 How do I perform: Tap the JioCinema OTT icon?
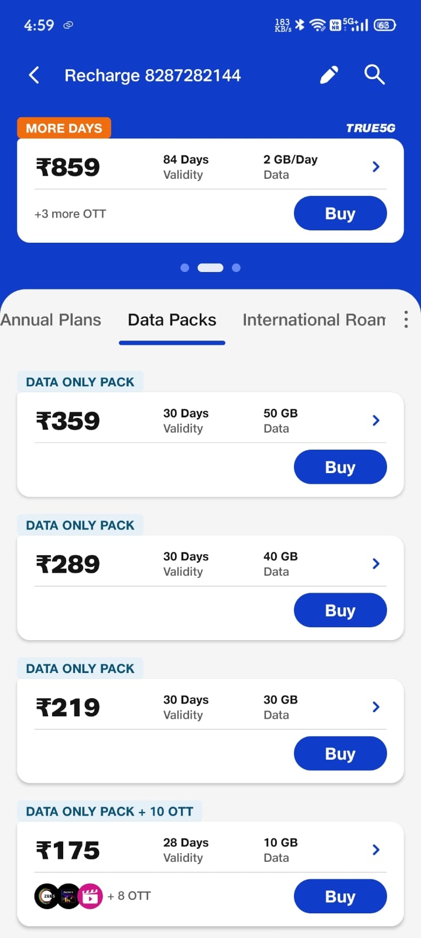pyautogui.click(x=90, y=896)
